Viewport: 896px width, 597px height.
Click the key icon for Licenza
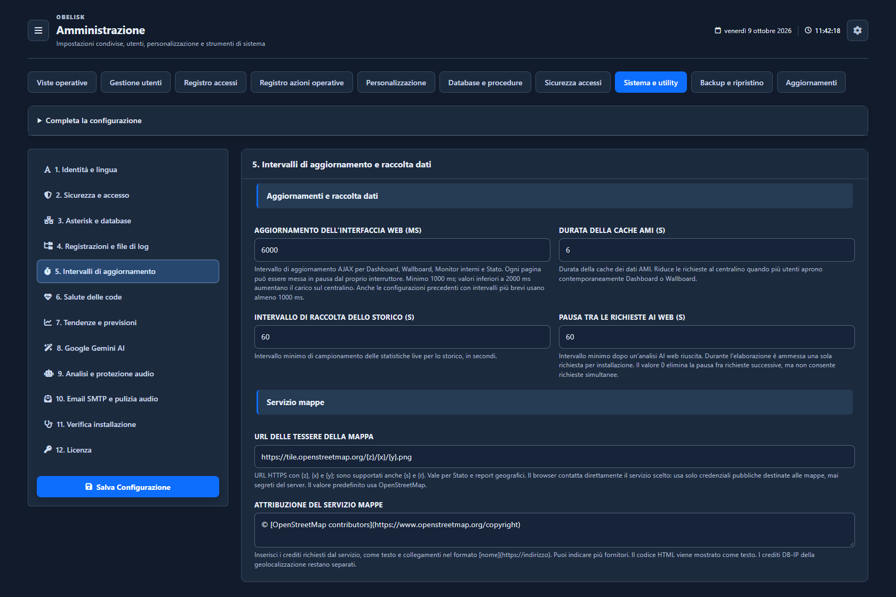(48, 450)
